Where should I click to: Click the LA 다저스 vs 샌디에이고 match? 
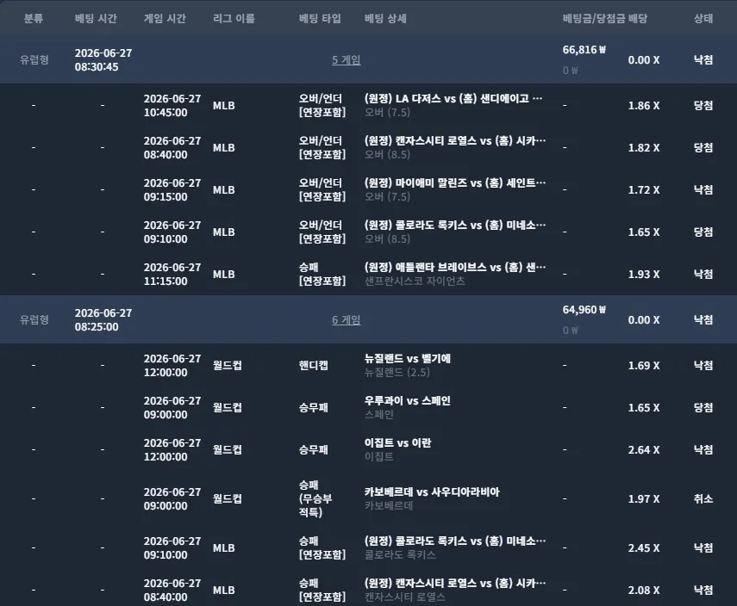point(453,99)
